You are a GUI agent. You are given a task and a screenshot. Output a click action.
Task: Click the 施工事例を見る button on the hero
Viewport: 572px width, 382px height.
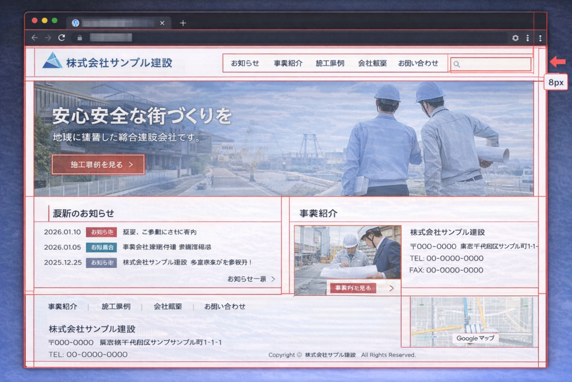click(98, 164)
